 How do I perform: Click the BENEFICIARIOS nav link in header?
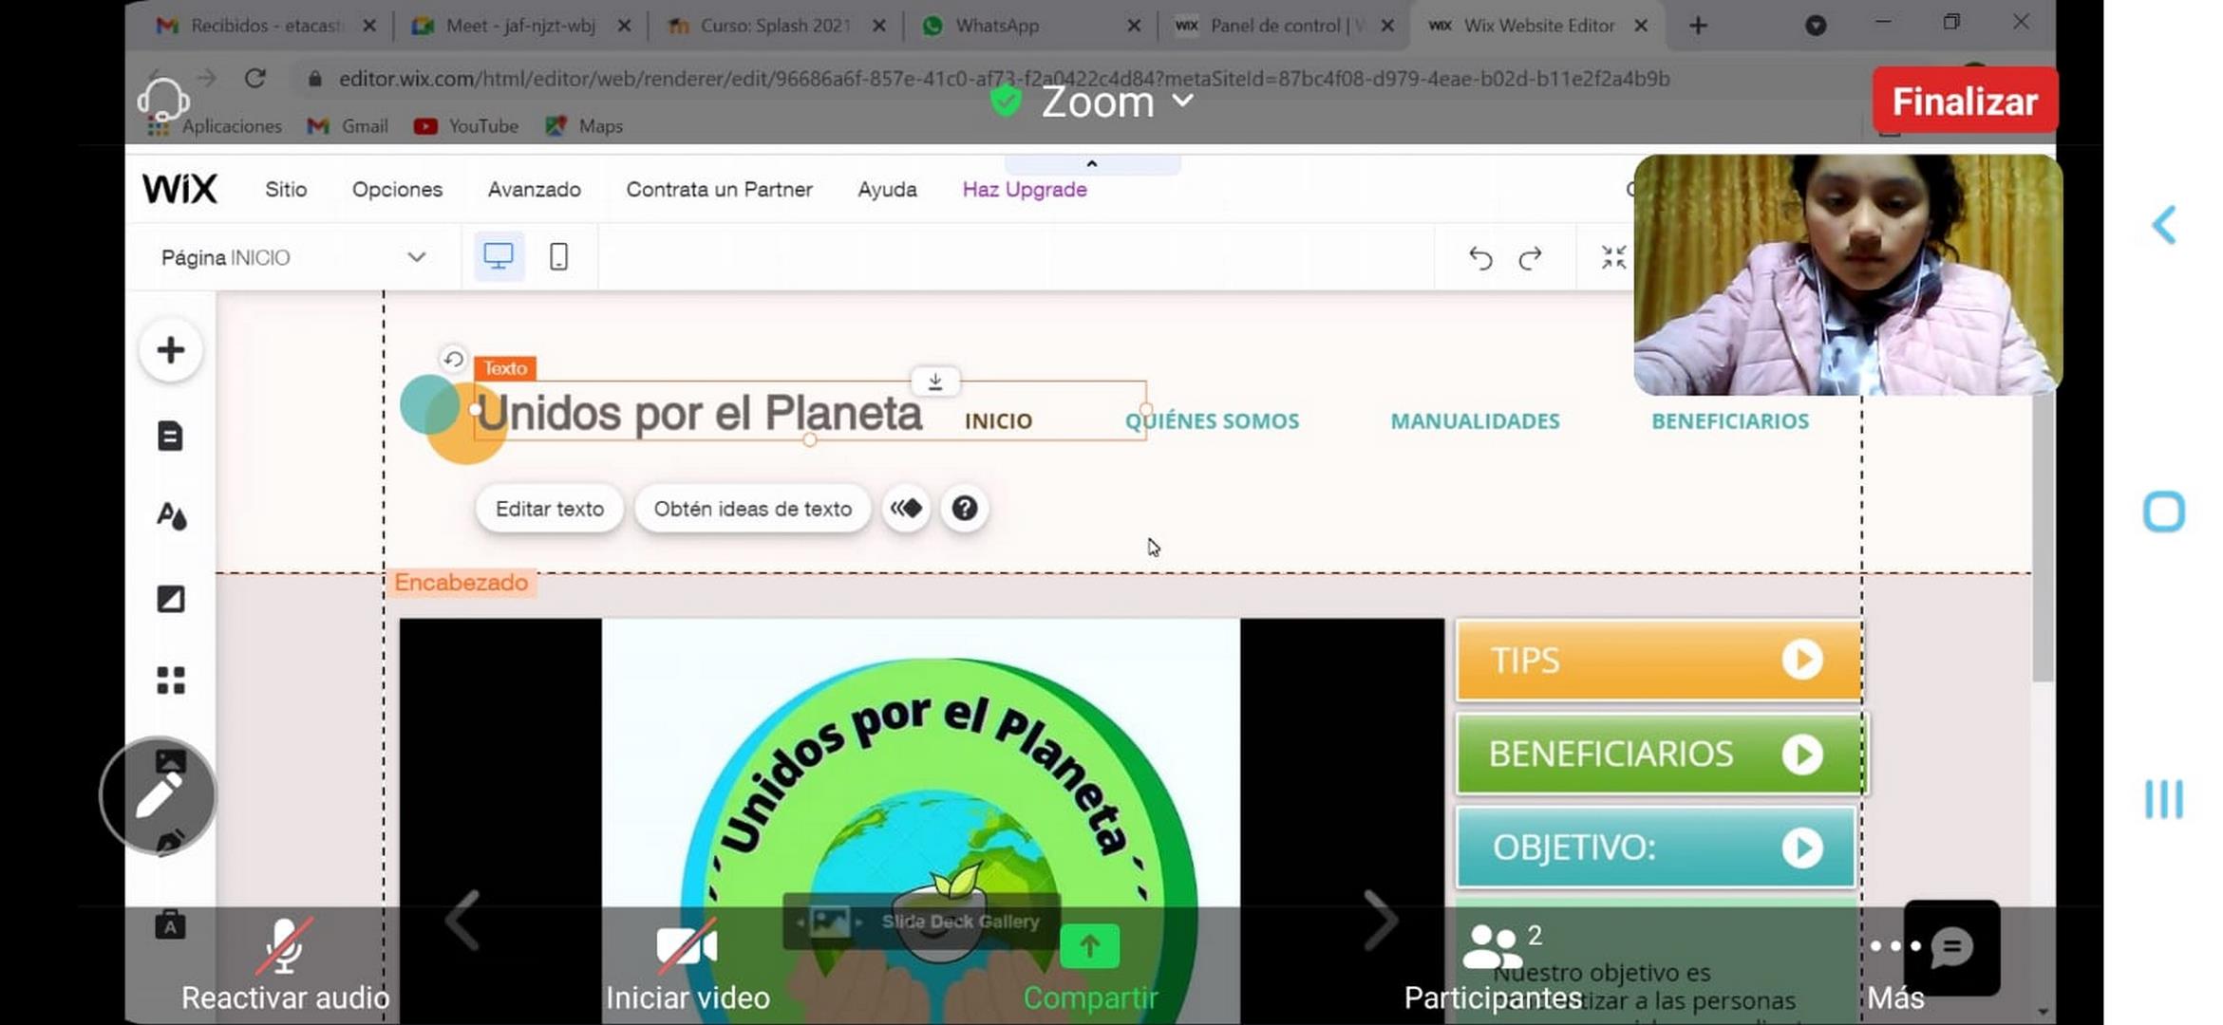point(1730,421)
